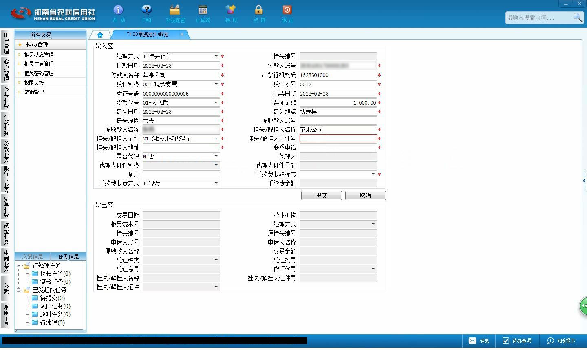Viewport: 587px width, 350px height.
Task: Go to home tab icon
Action: pos(100,35)
